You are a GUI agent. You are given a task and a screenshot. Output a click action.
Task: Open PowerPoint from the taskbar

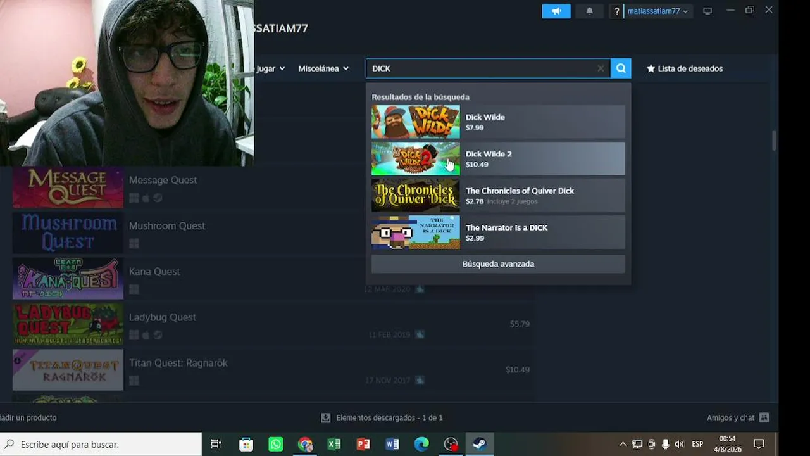[363, 444]
